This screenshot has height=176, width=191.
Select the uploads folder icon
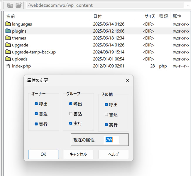pos(8,59)
